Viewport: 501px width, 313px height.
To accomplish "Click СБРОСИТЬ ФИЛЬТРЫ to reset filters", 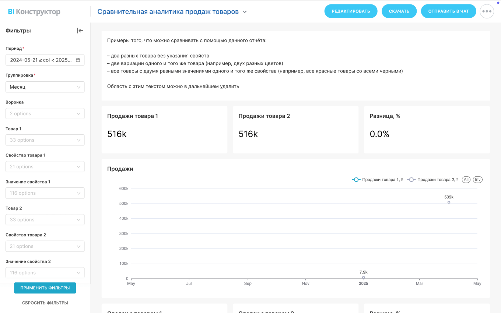I will click(x=45, y=302).
